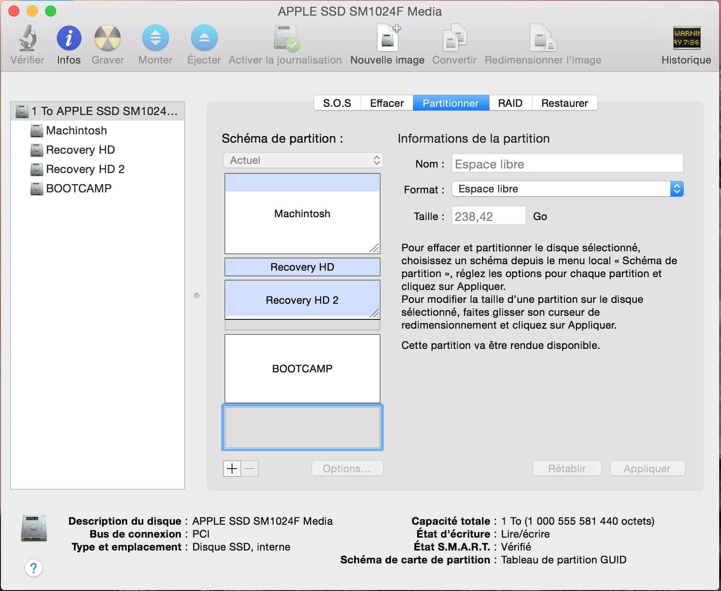Click the Rétablir button

567,469
